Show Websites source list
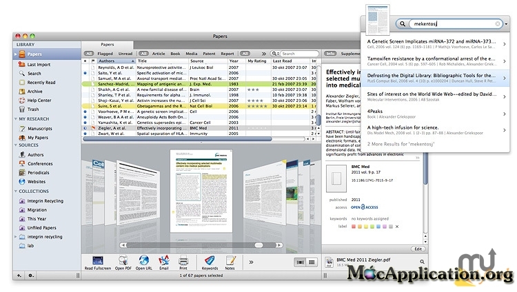 point(37,181)
